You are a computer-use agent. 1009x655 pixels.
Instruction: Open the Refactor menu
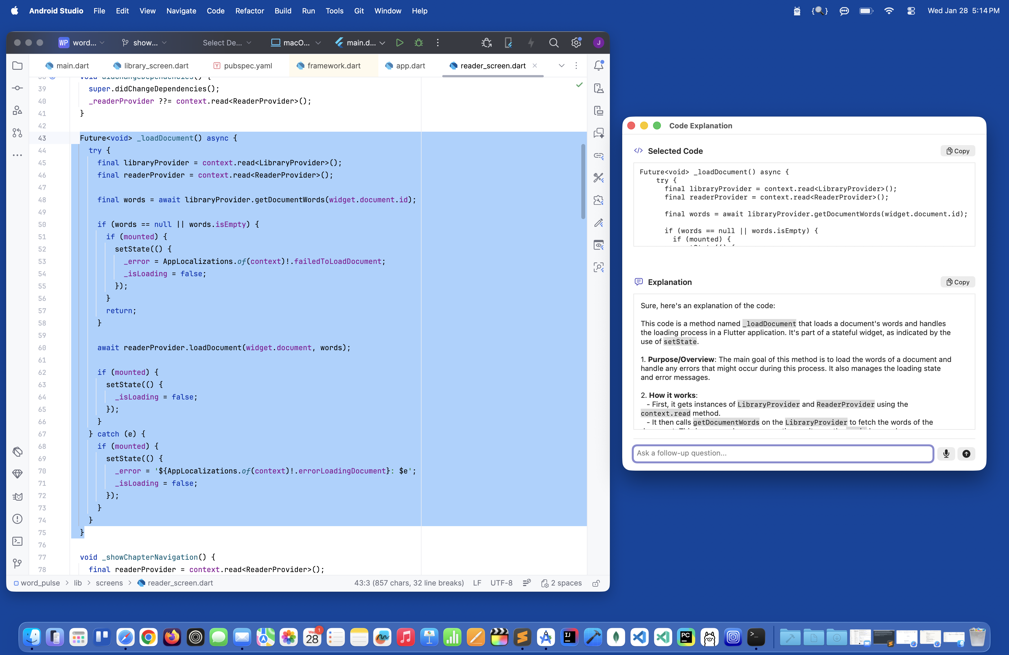[250, 11]
